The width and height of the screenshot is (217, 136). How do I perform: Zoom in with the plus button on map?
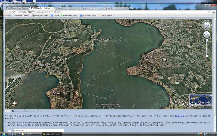click(207, 40)
